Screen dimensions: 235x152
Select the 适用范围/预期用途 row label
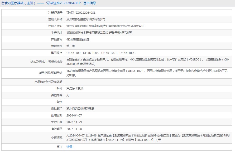pyautogui.click(x=50, y=73)
